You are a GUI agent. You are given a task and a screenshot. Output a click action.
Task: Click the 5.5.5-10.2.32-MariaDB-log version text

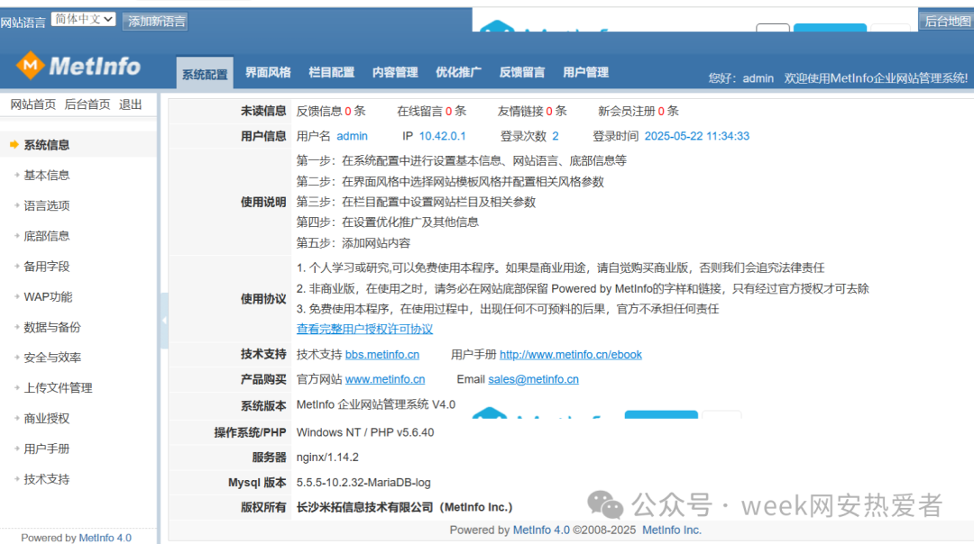click(x=363, y=483)
